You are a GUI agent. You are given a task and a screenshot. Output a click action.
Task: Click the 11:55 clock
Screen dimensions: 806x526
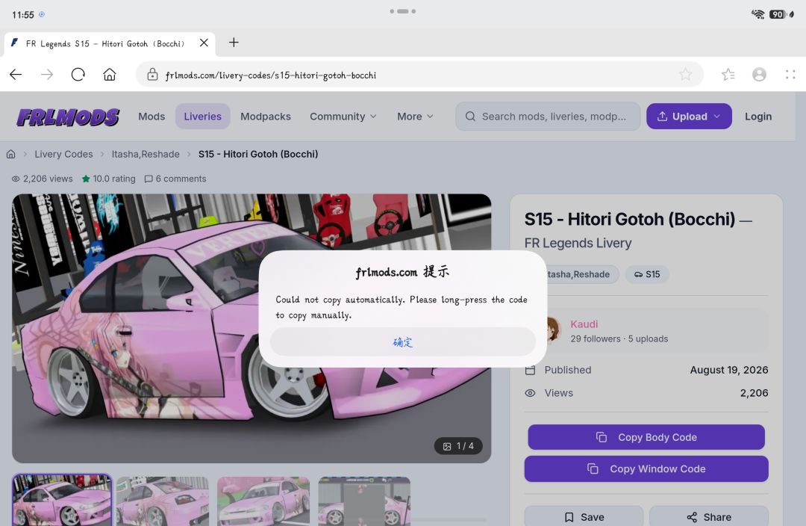[22, 15]
